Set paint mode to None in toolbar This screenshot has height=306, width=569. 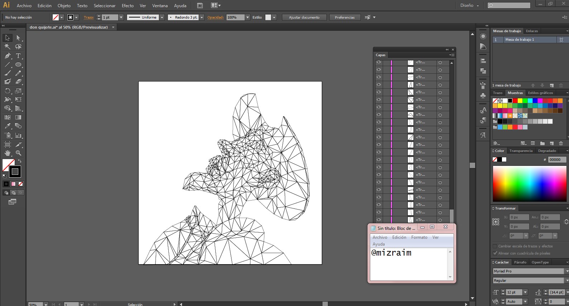pos(20,184)
